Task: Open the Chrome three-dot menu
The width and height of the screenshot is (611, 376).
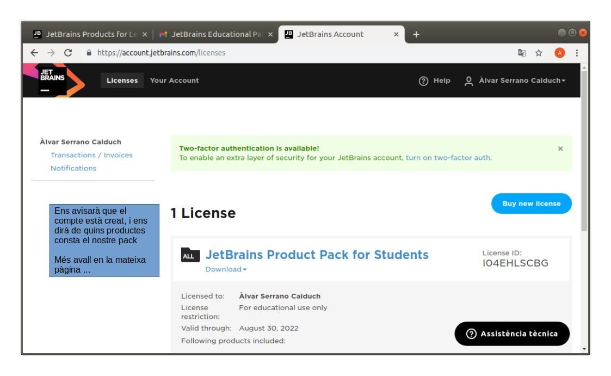Action: tap(577, 53)
